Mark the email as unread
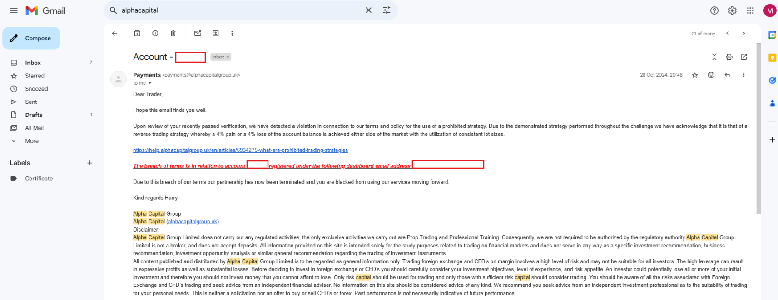 click(198, 33)
